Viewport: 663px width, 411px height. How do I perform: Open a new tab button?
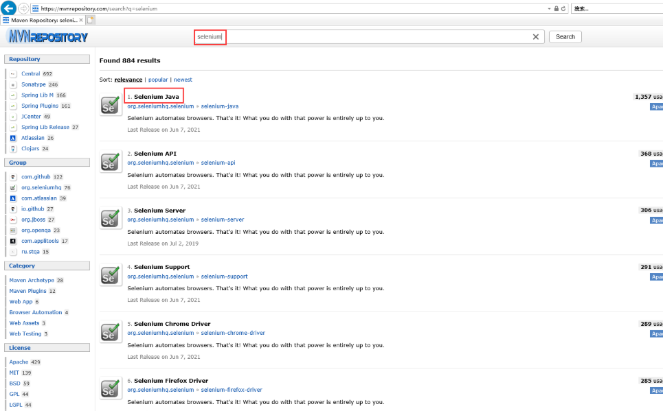(x=91, y=20)
